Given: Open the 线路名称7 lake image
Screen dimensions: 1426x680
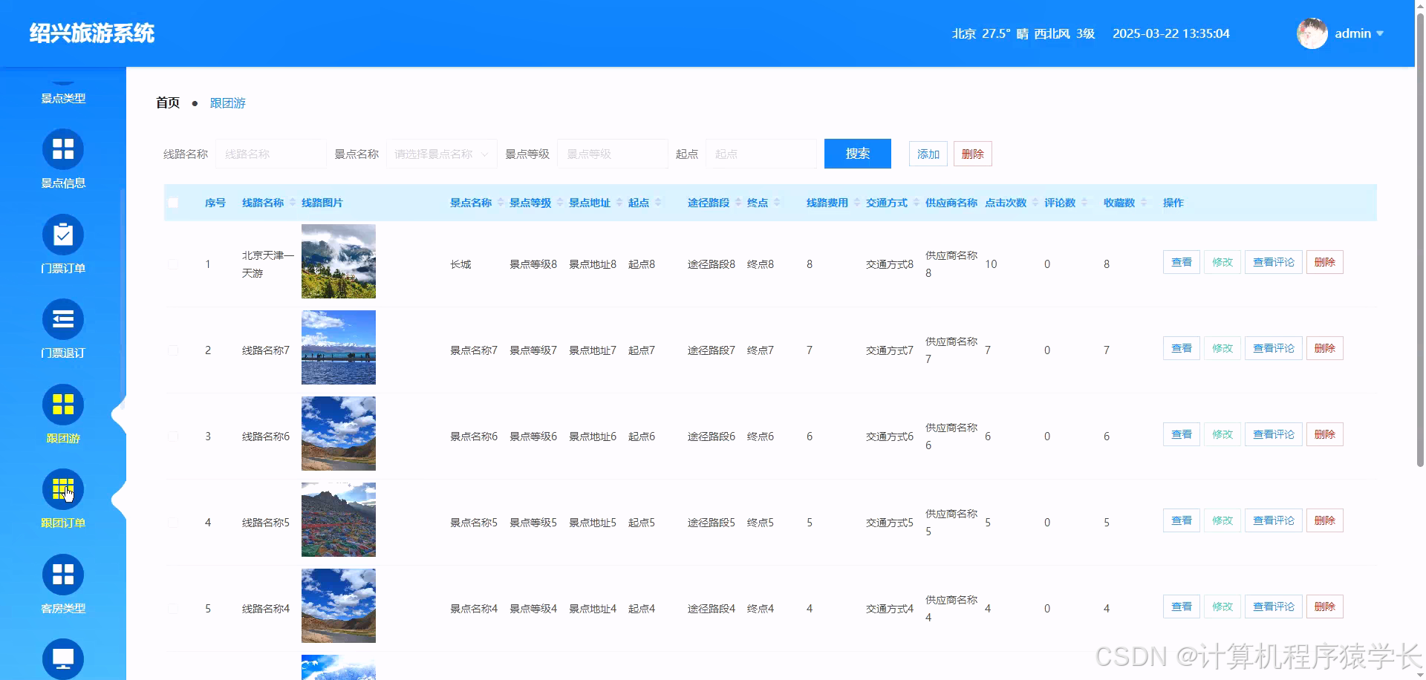Looking at the screenshot, I should (339, 347).
